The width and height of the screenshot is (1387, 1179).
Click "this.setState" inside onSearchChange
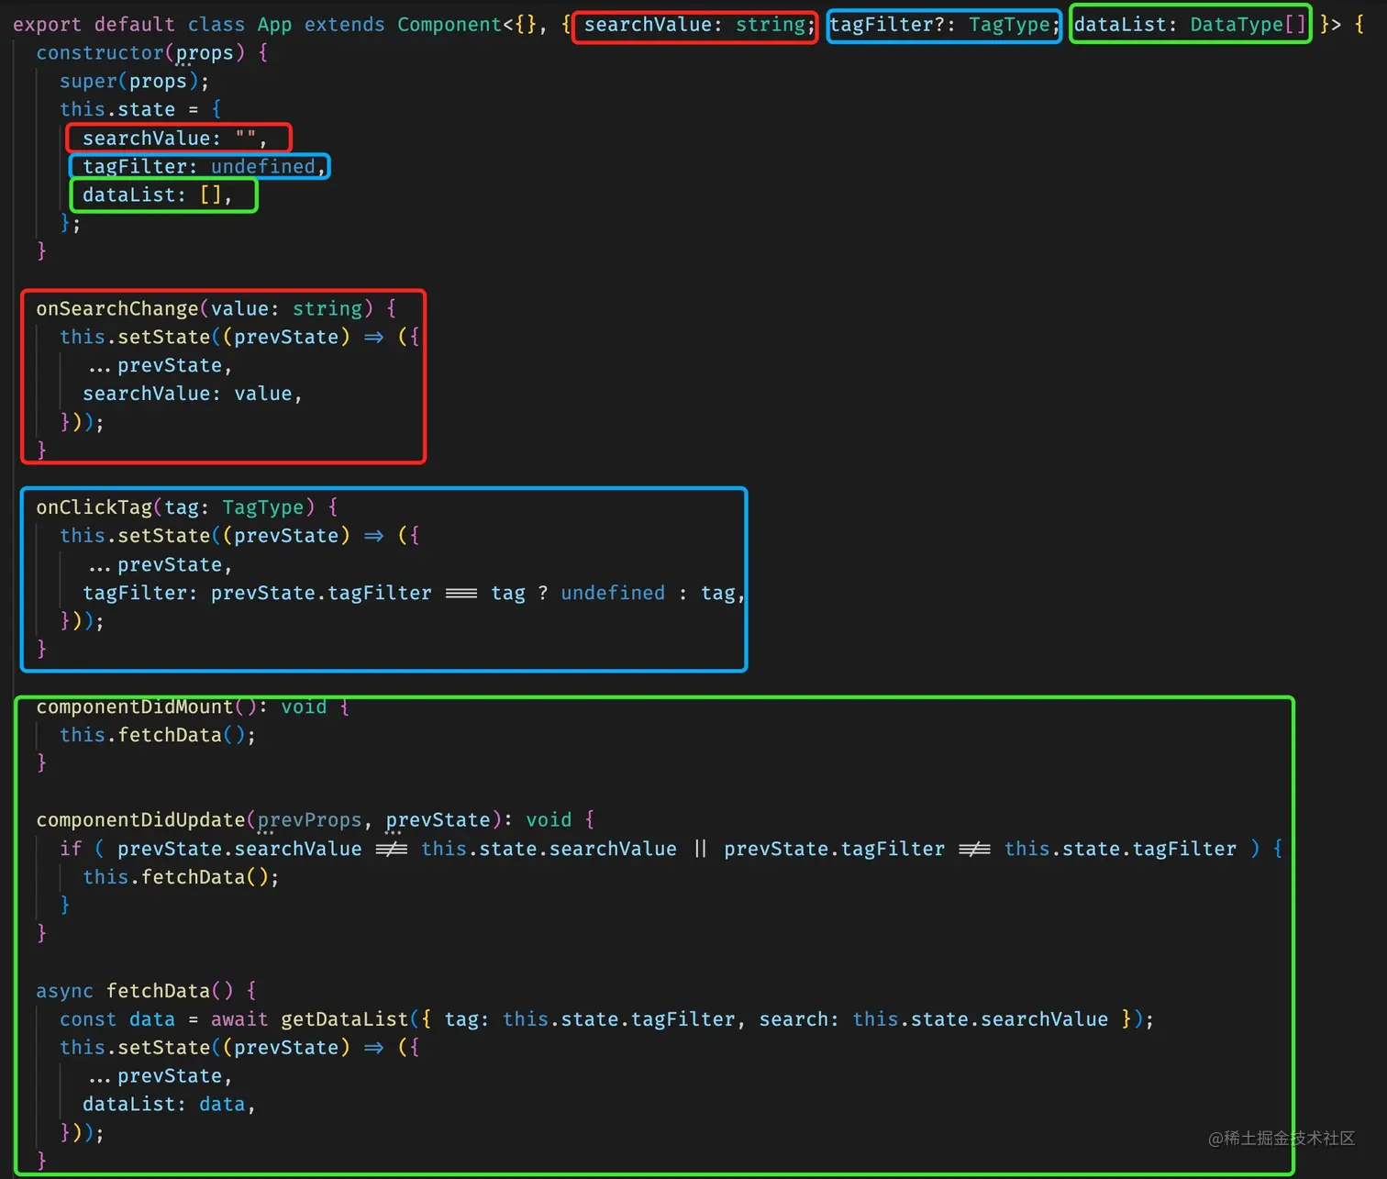coord(135,338)
